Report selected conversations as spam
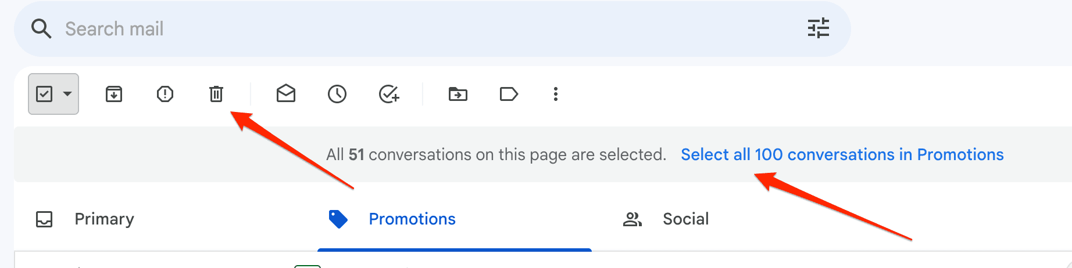This screenshot has height=268, width=1072. pos(165,94)
